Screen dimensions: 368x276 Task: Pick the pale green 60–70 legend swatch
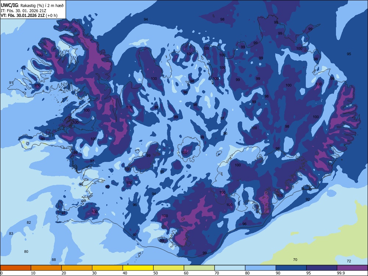[199, 268]
